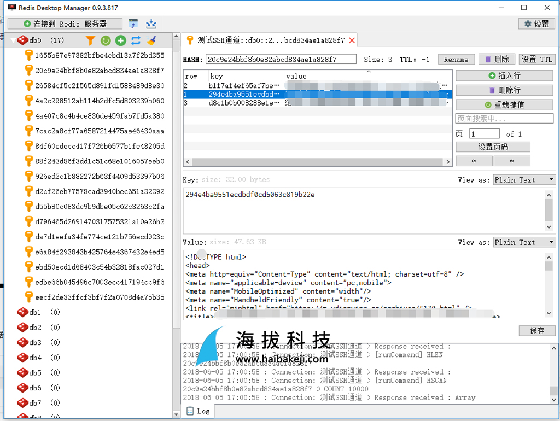Screen dimensions: 560x421
Task: Click the tree panel vertical scrollbar
Action: [176, 225]
